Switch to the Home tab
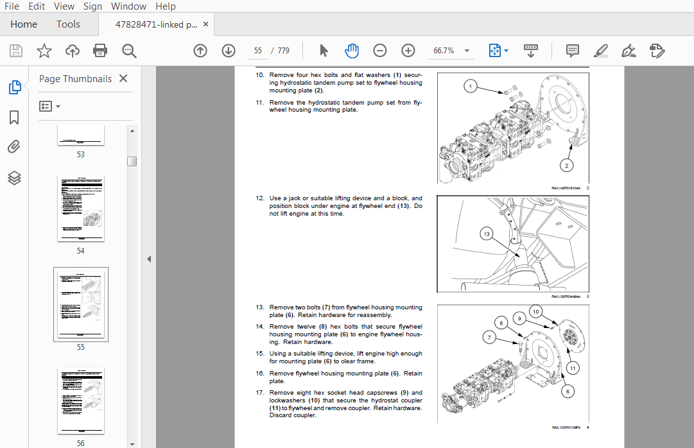This screenshot has height=448, width=694. (x=24, y=24)
